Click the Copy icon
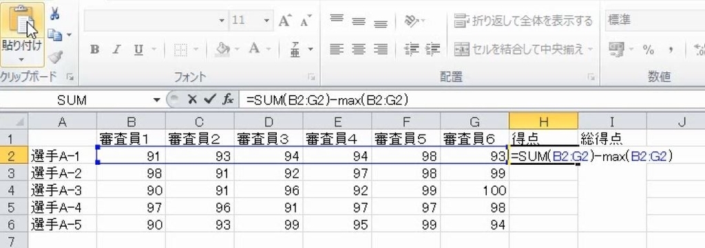 (x=54, y=34)
